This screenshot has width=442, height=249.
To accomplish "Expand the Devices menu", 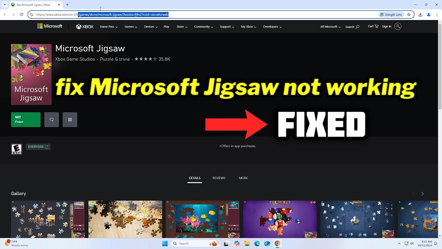I will [151, 27].
